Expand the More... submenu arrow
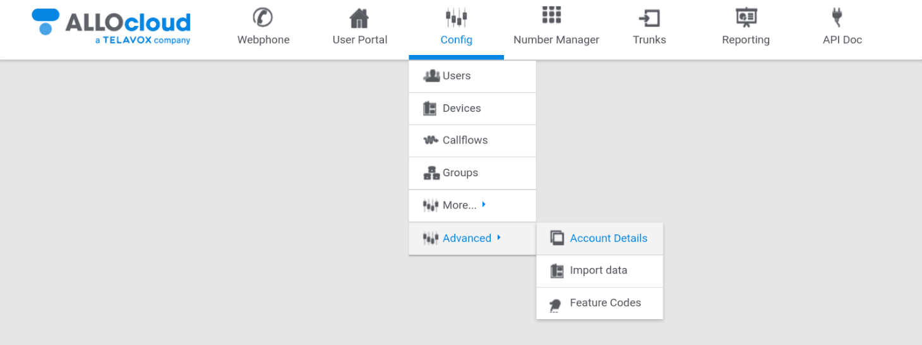The image size is (922, 345). 484,205
